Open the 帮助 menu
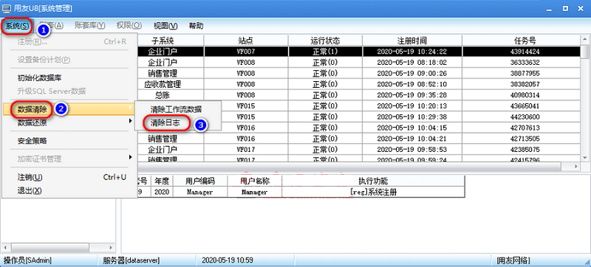The image size is (591, 267). point(196,26)
